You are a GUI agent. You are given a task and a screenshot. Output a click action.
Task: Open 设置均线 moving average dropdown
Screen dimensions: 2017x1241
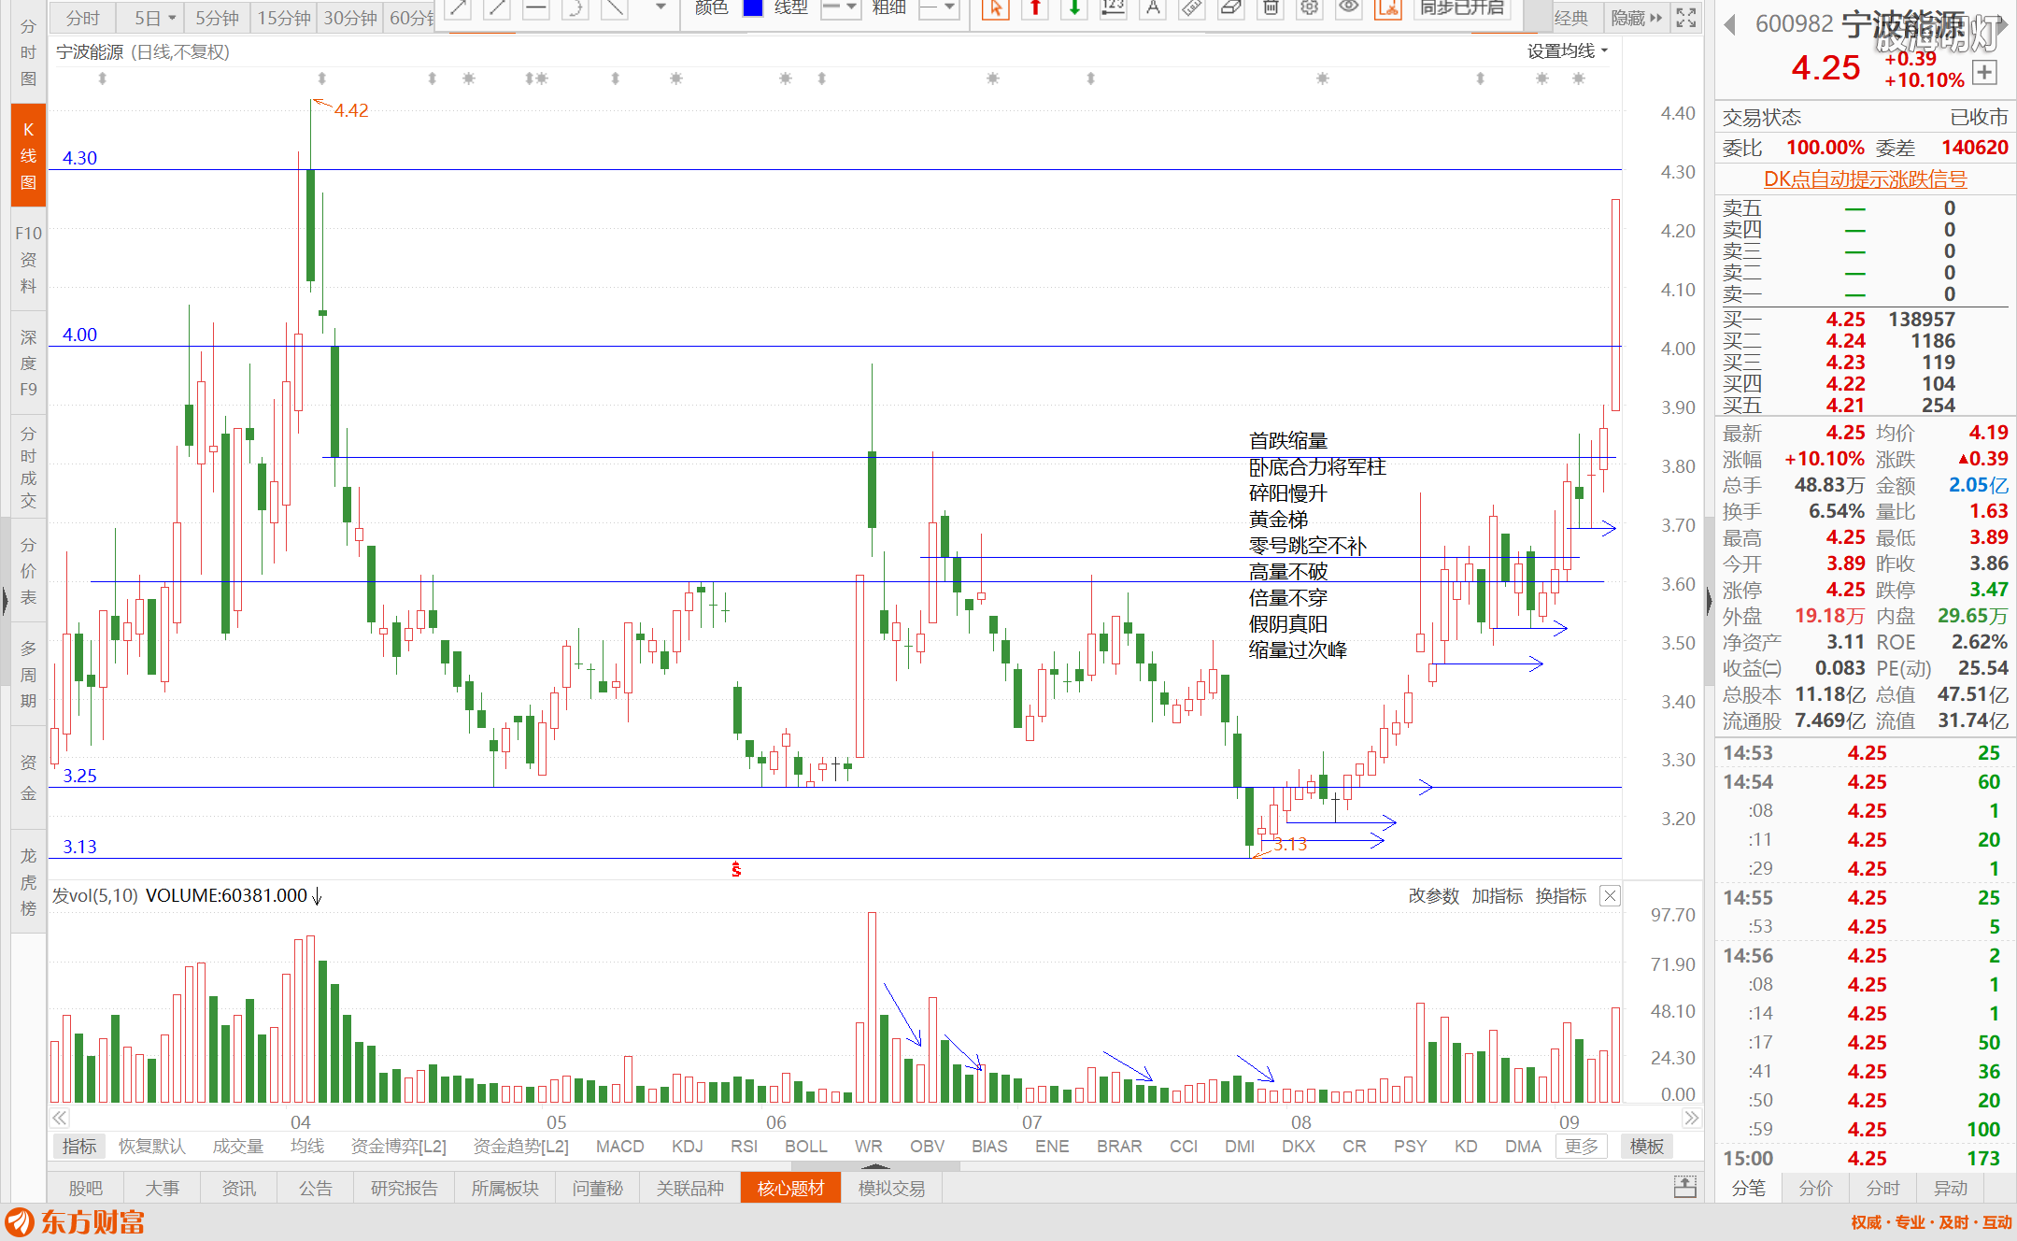pyautogui.click(x=1568, y=51)
